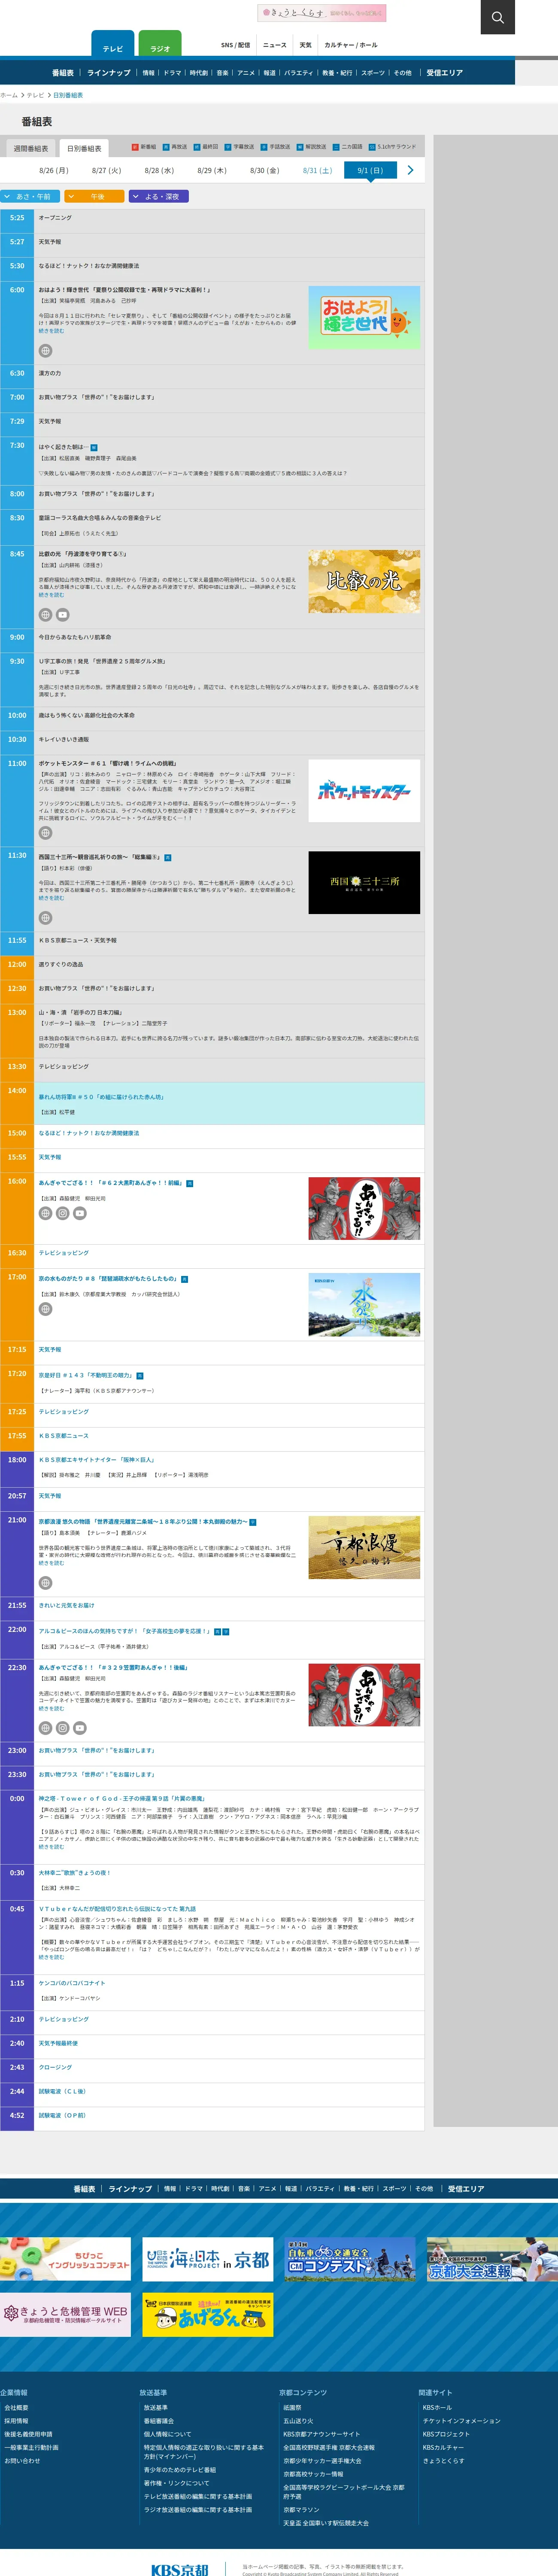This screenshot has width=558, height=2576.
Task: Open the globe website icon for 比叡の光
Action: click(45, 615)
